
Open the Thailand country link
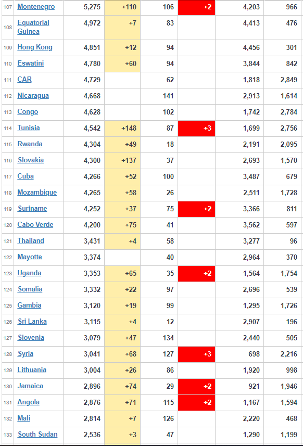[31, 241]
